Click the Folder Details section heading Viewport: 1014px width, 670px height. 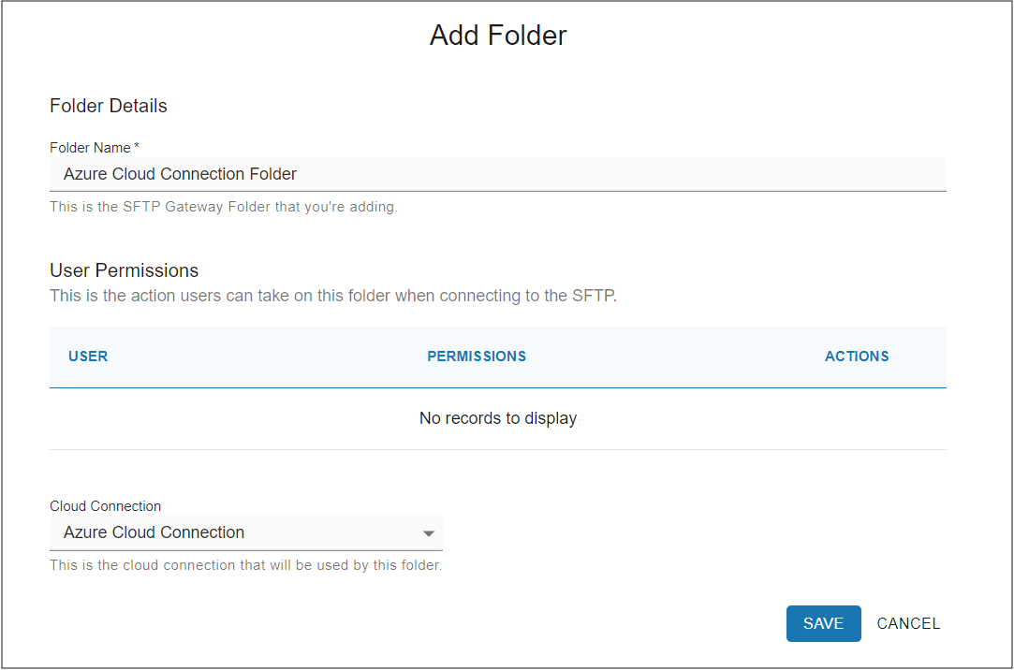[x=108, y=106]
